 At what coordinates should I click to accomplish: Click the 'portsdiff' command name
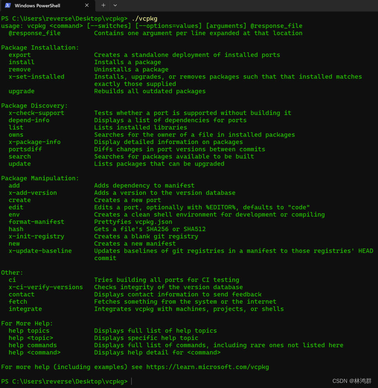click(25, 149)
